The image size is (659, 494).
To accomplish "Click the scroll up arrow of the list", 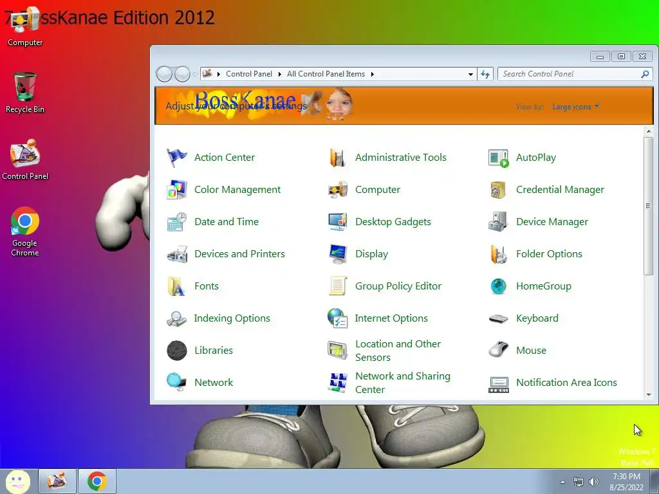I will pos(649,131).
